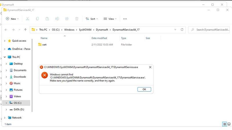
Task: Close the error dialog with X
Action: coord(150,67)
